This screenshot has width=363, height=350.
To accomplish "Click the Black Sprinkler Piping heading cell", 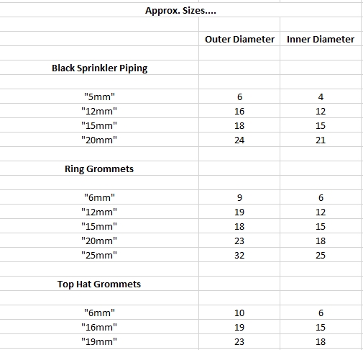I will tap(99, 68).
